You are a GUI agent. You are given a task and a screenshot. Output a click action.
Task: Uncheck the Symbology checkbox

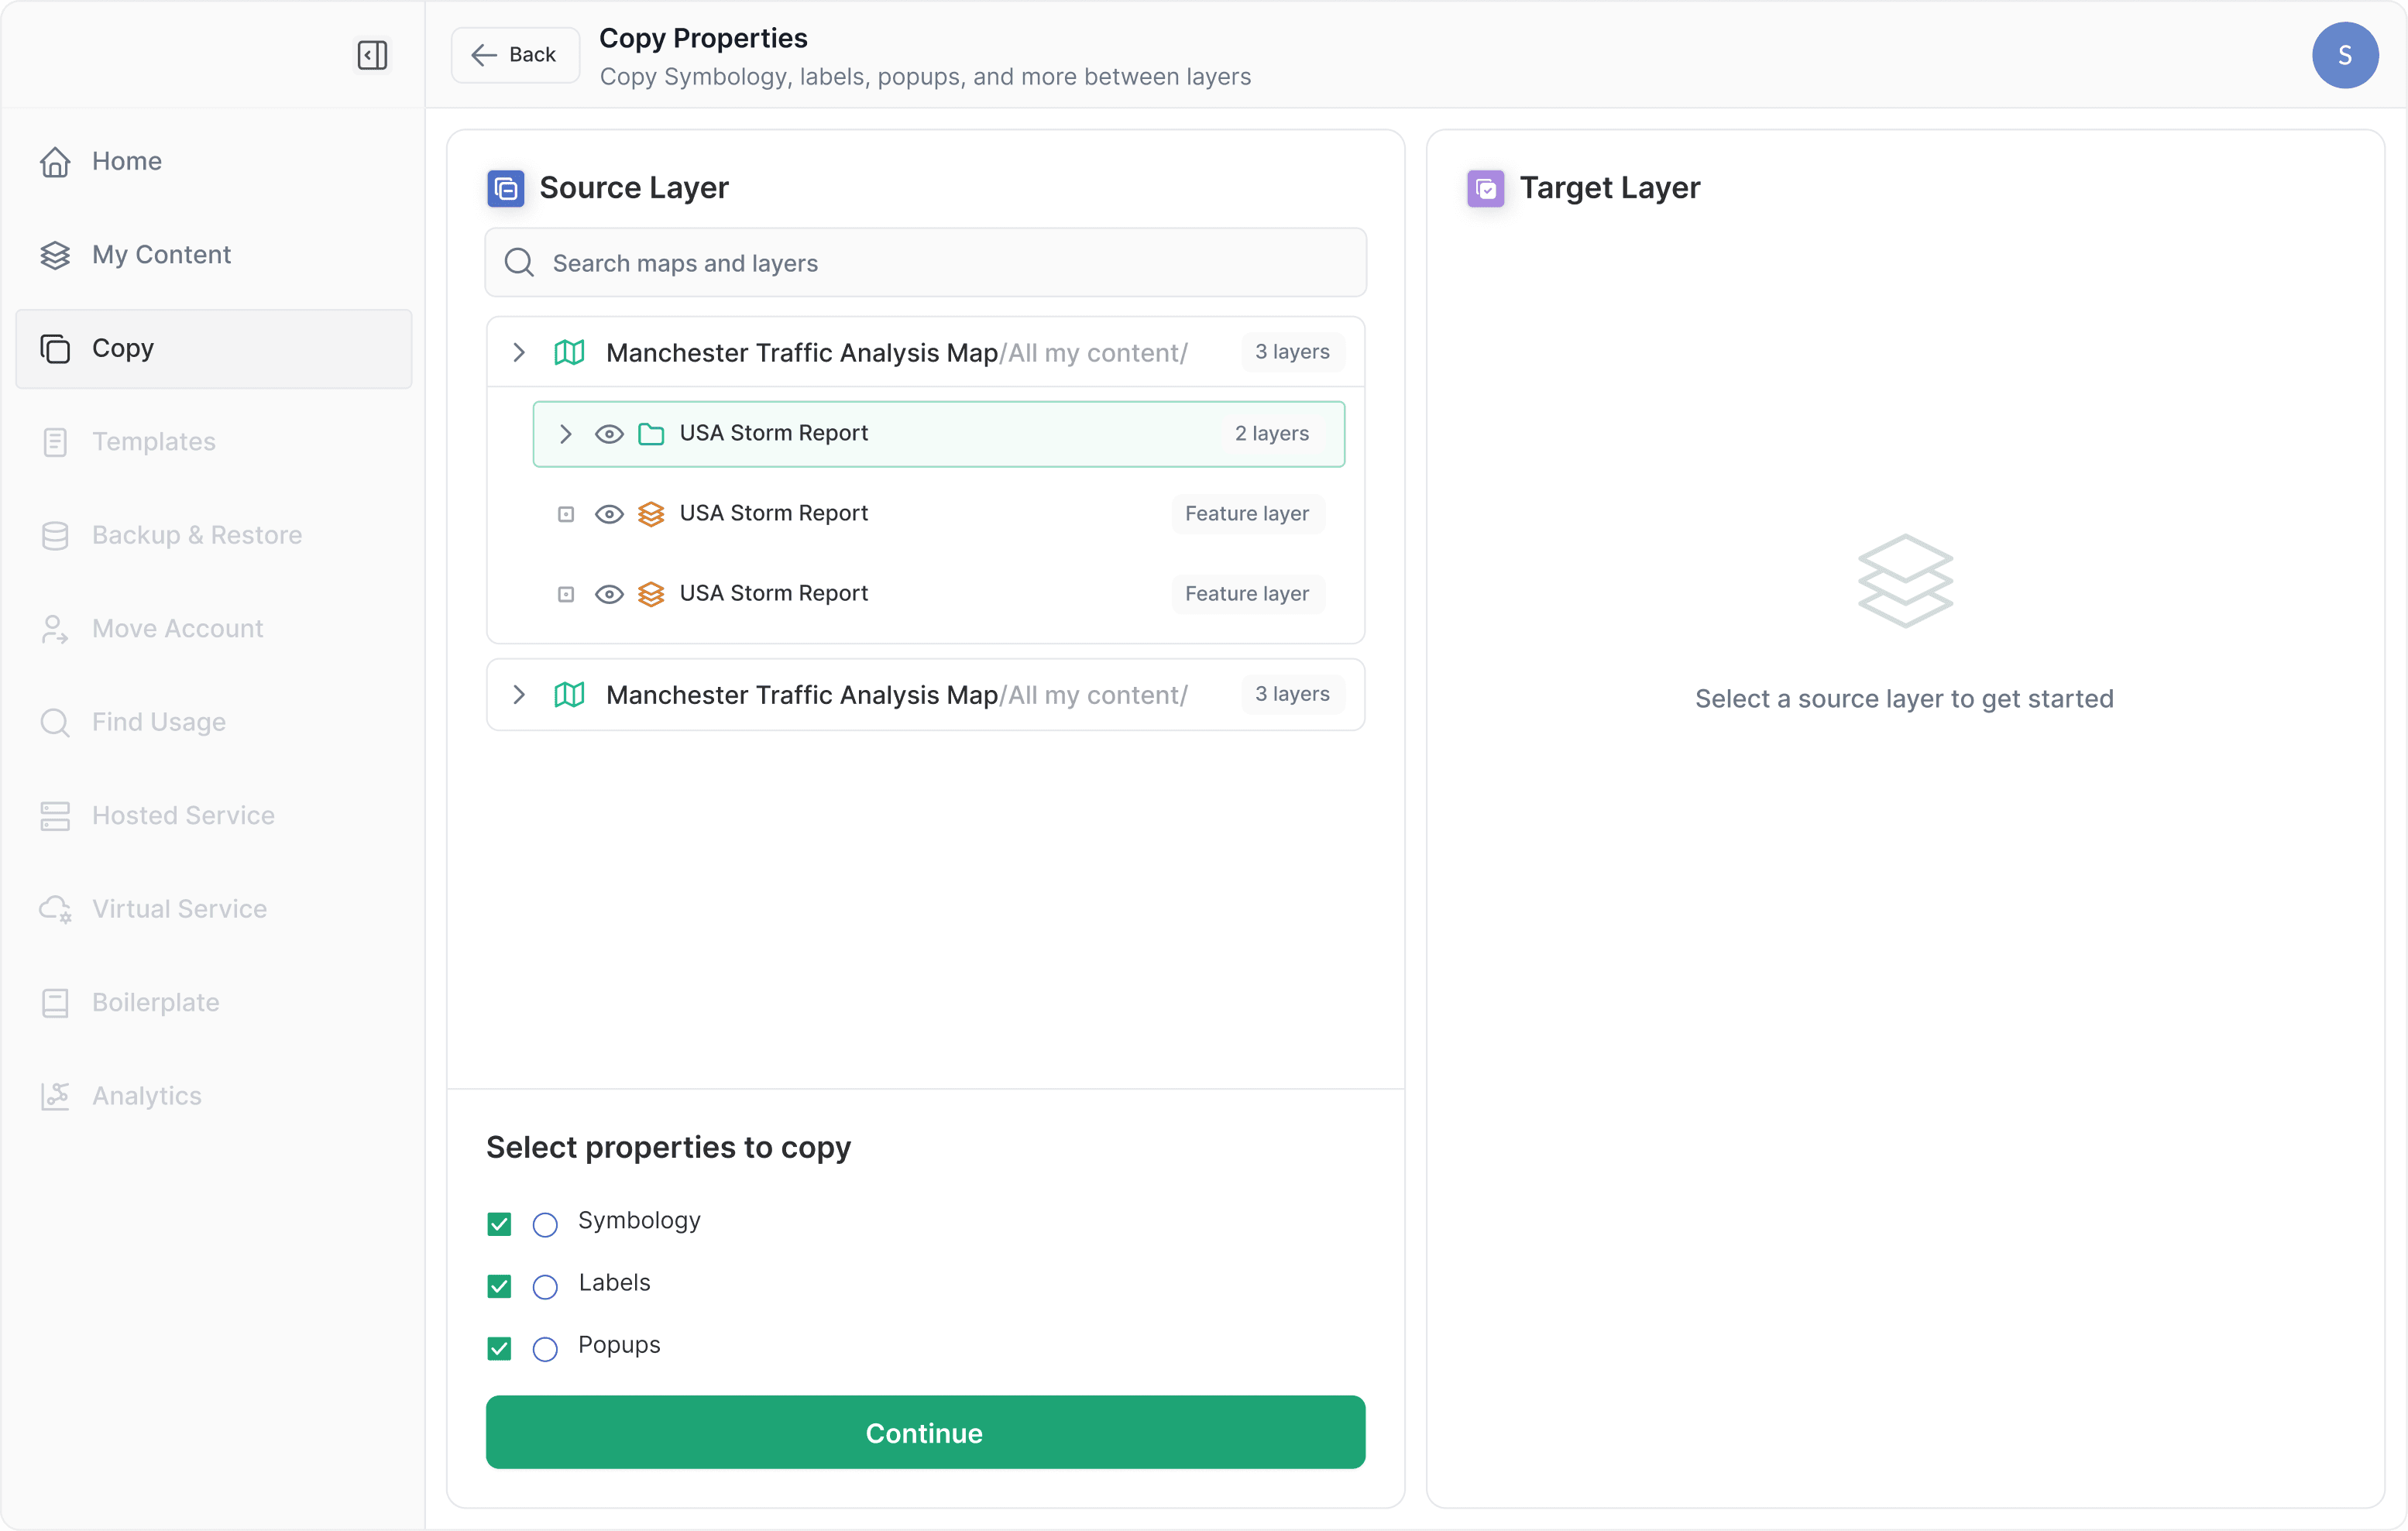click(x=499, y=1224)
